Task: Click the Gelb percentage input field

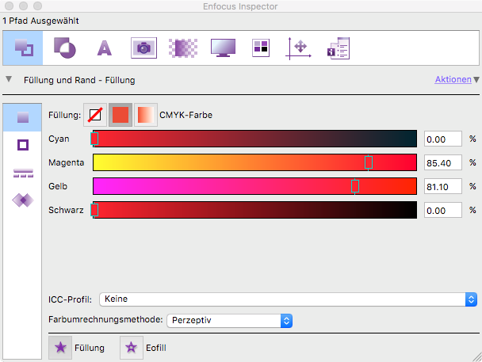Action: (442, 186)
